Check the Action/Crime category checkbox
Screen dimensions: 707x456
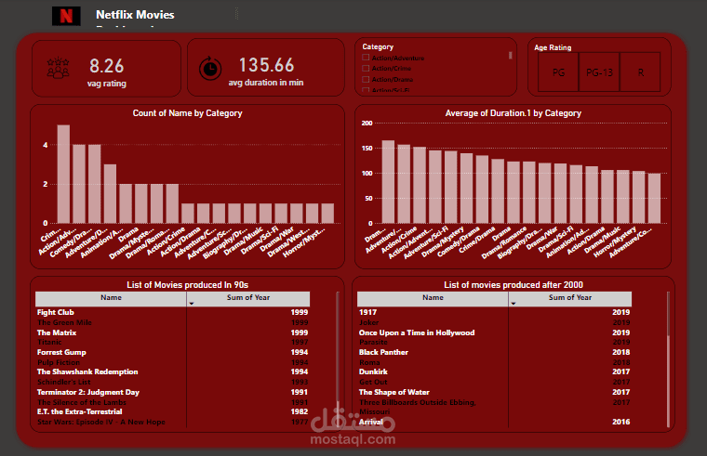(366, 69)
